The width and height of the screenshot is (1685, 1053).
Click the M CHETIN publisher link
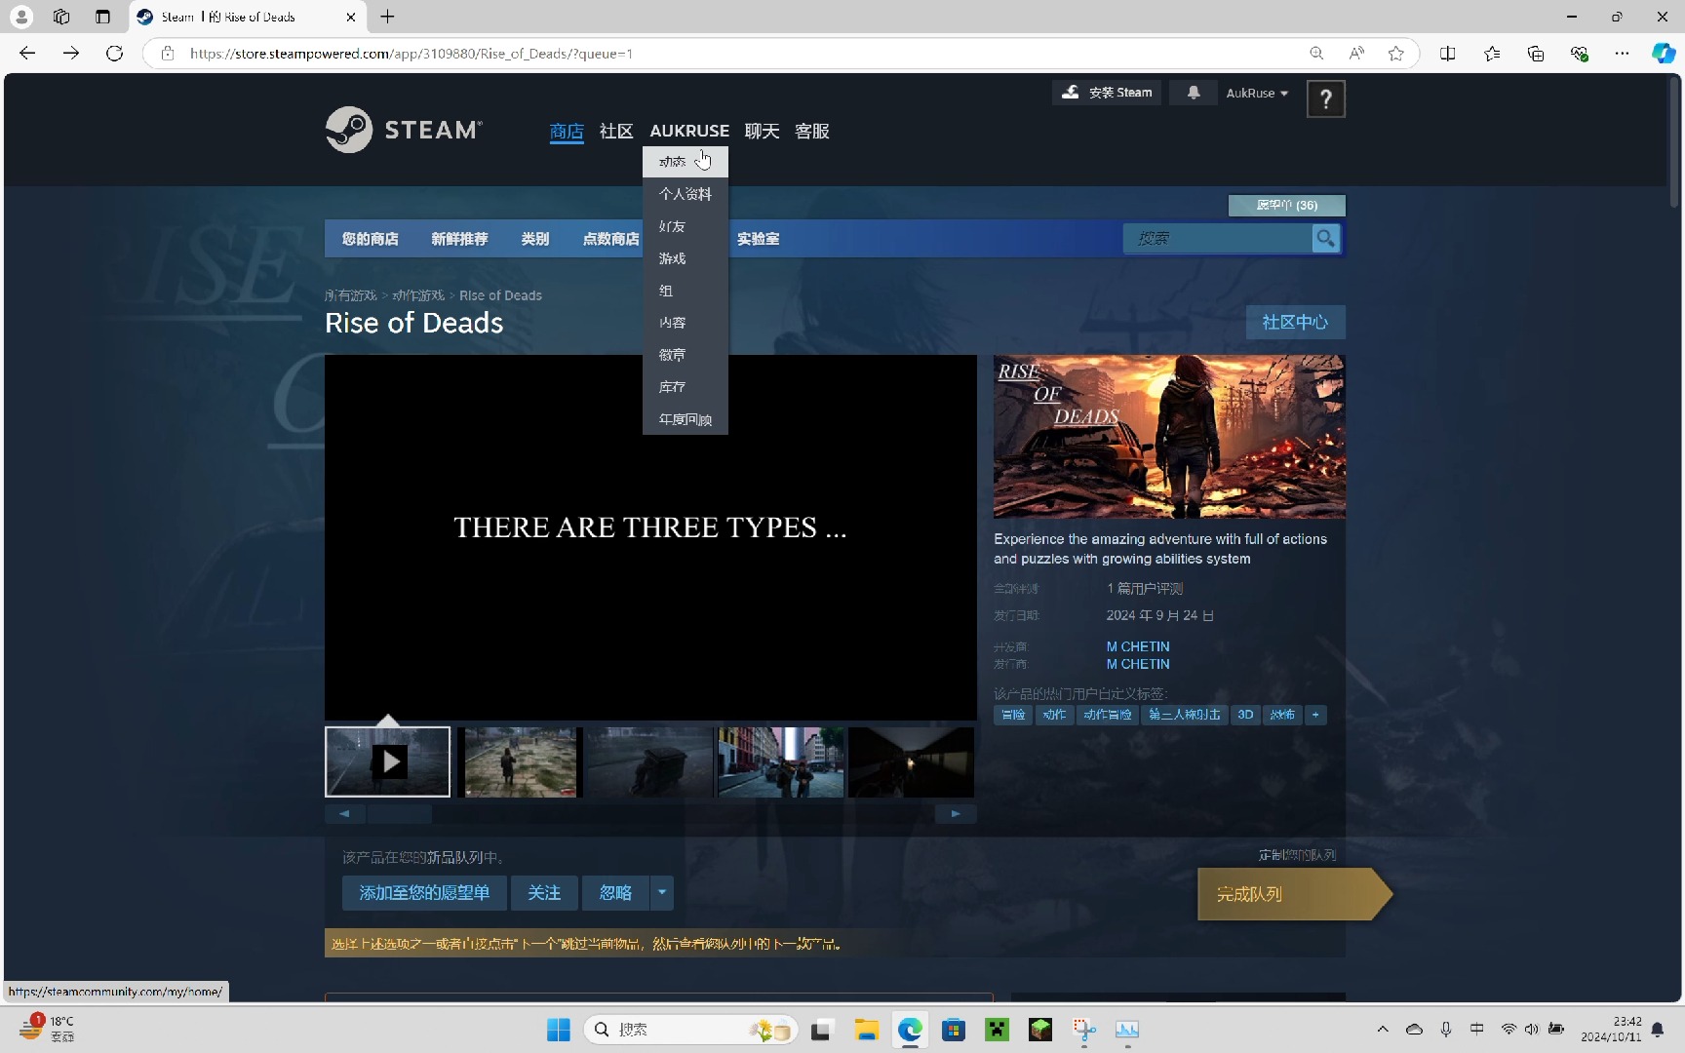pos(1138,664)
